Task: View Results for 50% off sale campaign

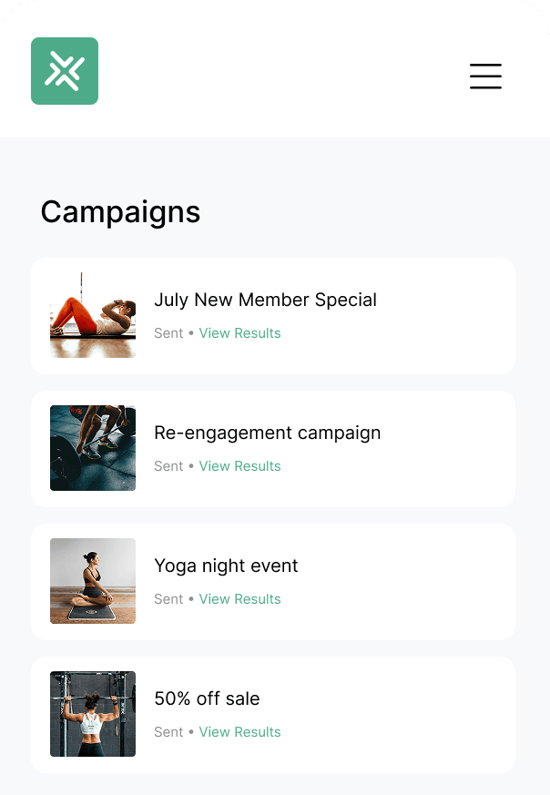Action: (x=239, y=732)
